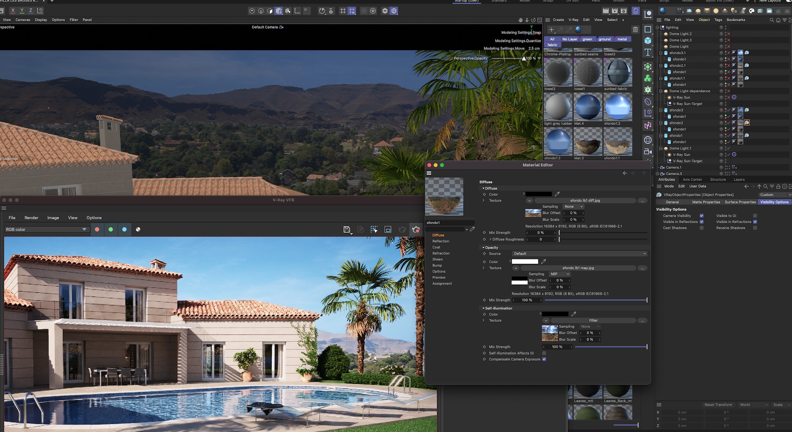Expand the Camera.3 object tree

(x=657, y=174)
